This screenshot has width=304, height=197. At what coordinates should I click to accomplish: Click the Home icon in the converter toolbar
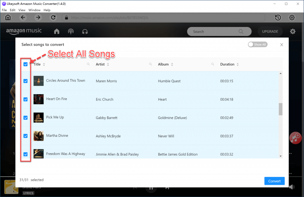point(8,17)
